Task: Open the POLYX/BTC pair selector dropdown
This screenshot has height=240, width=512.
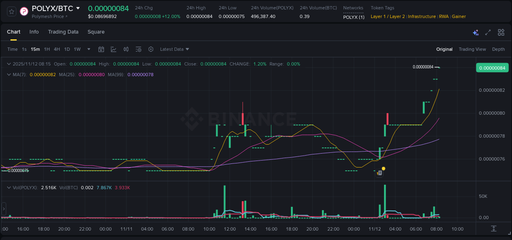Action: tap(78, 8)
